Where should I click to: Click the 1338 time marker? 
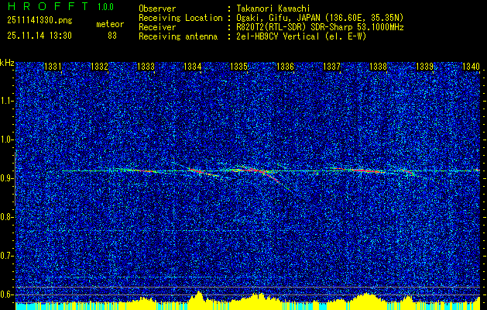point(378,66)
